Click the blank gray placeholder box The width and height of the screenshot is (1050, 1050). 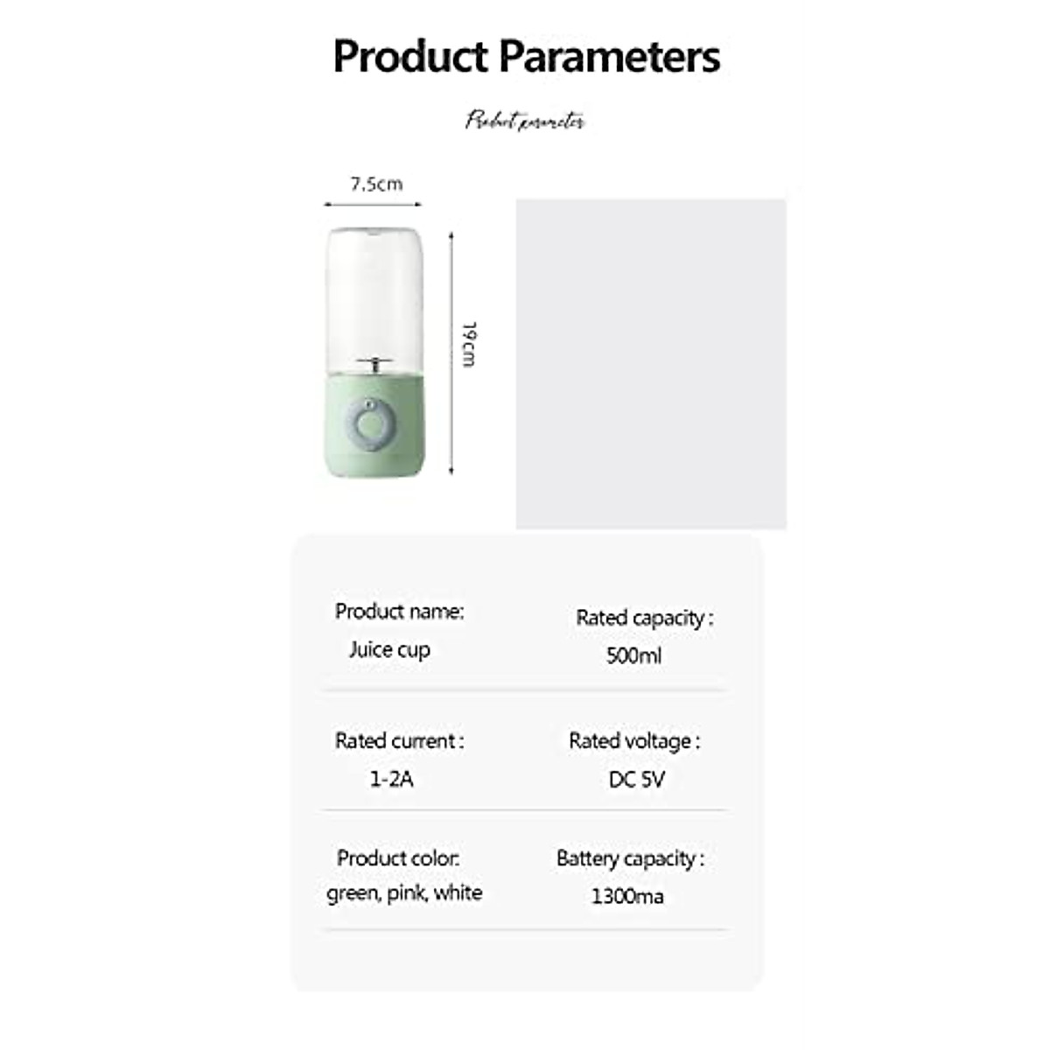coord(651,364)
